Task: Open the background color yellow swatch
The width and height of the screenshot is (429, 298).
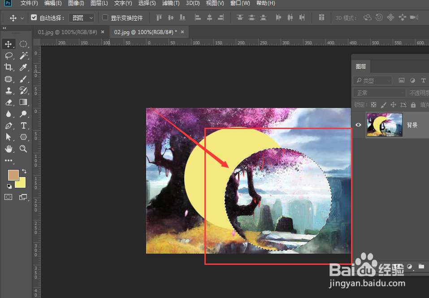Action: 22,184
